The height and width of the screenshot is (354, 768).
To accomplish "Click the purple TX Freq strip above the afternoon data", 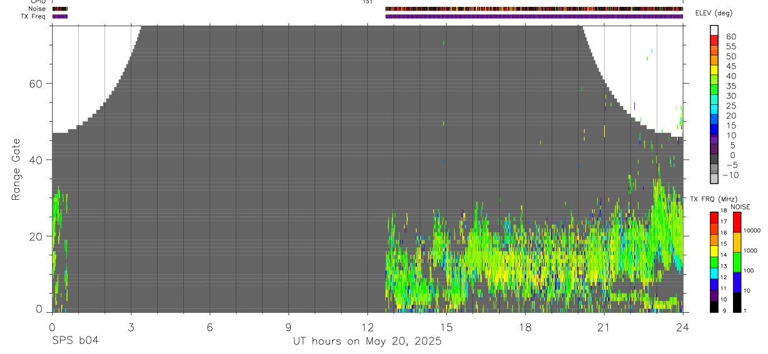I will click(534, 16).
